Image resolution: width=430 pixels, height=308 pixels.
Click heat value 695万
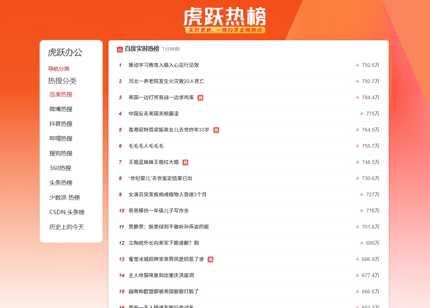point(373,243)
